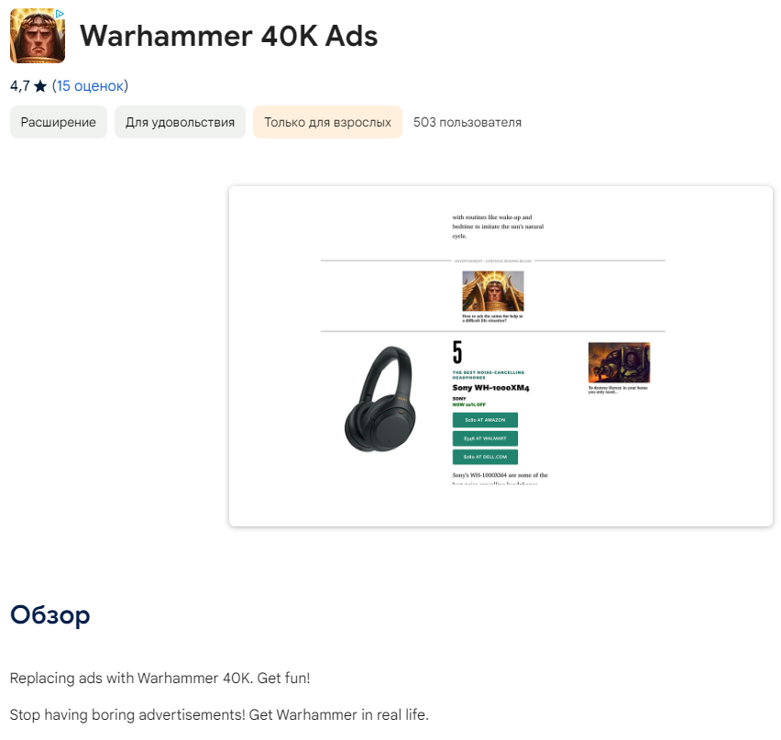Click the AdChoices triangle badge on icon
Image resolution: width=781 pixels, height=740 pixels.
click(59, 14)
